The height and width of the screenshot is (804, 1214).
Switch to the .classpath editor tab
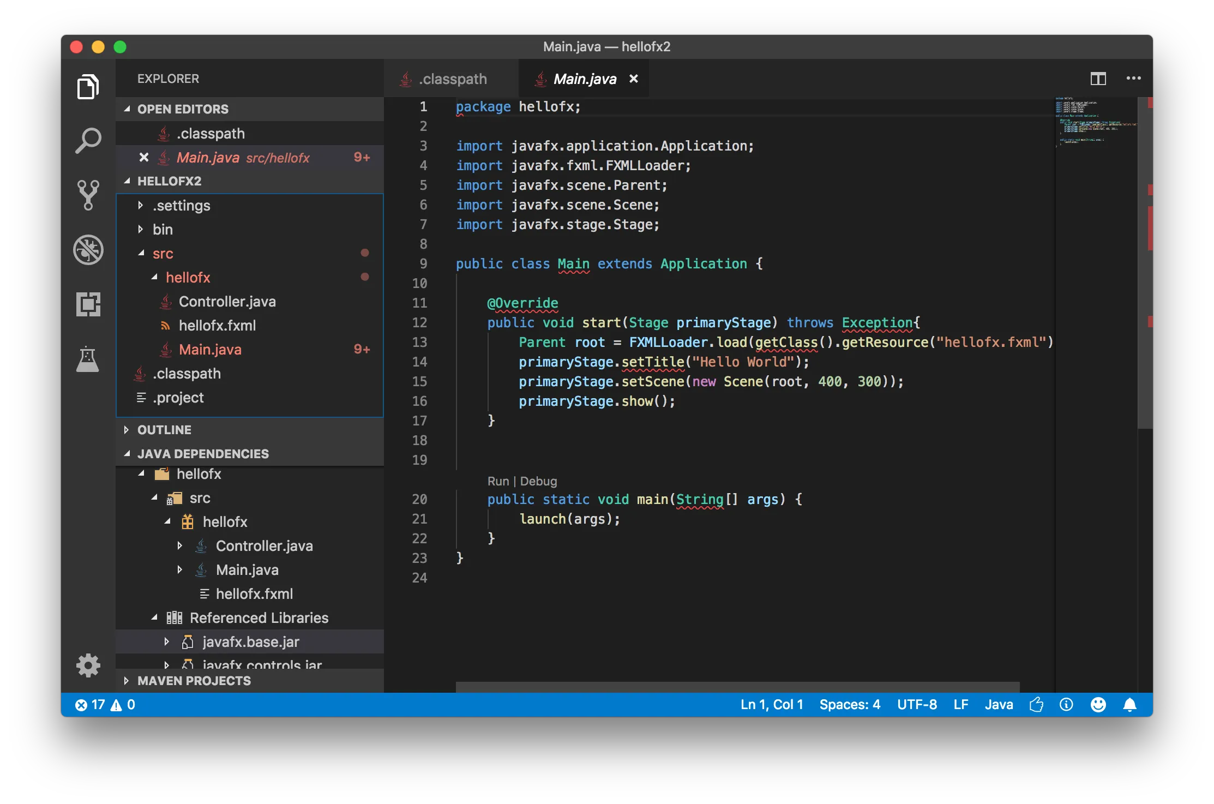(452, 79)
